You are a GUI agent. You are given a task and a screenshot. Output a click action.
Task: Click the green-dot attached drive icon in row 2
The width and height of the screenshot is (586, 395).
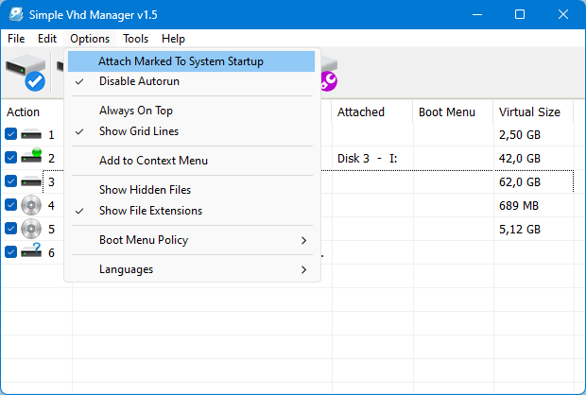[31, 158]
